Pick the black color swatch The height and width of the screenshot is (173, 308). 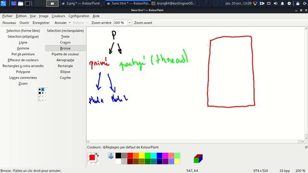coord(118,156)
